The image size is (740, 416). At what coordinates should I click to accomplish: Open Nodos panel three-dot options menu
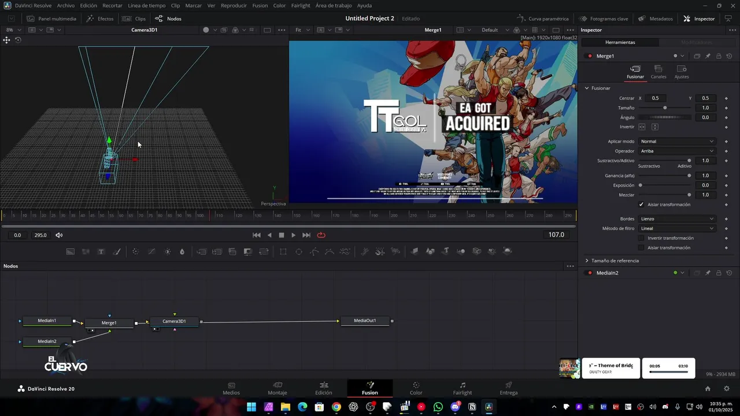[570, 266]
